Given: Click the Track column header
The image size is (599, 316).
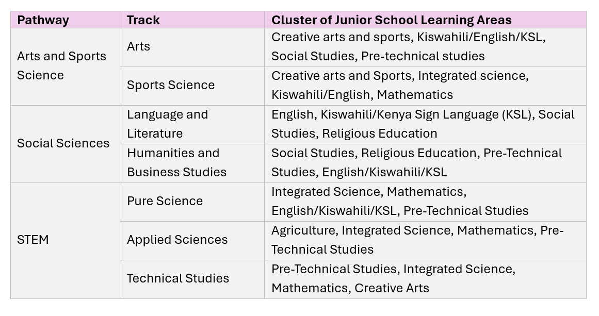Looking at the screenshot, I should coord(192,20).
